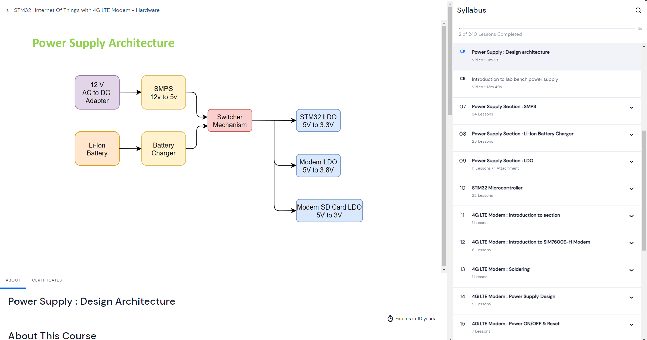Switch to the Certificates tab
Screen dimensions: 647x340
47,280
